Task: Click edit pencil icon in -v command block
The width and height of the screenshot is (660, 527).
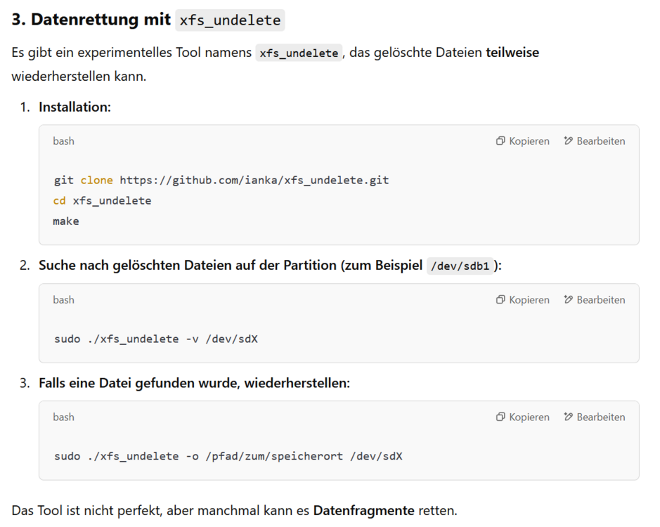Action: [568, 300]
